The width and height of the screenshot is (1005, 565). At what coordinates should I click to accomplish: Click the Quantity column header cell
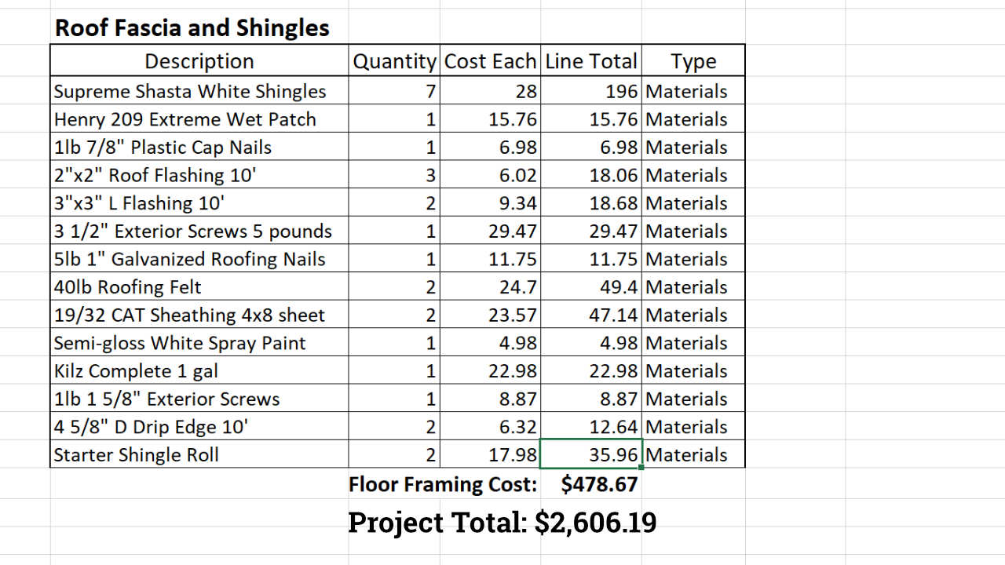click(x=394, y=61)
